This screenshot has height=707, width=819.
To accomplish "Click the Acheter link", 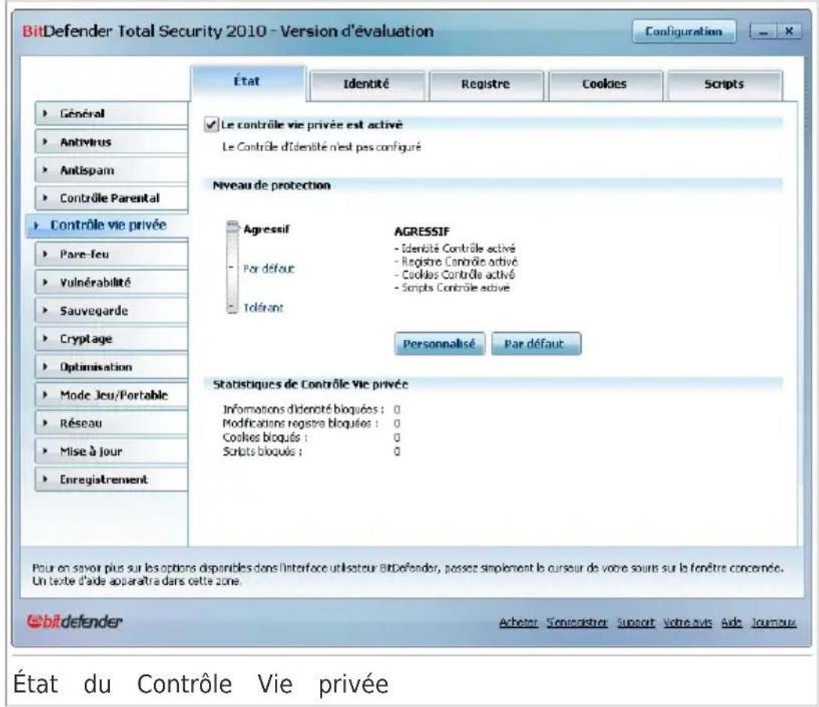I will click(x=518, y=622).
